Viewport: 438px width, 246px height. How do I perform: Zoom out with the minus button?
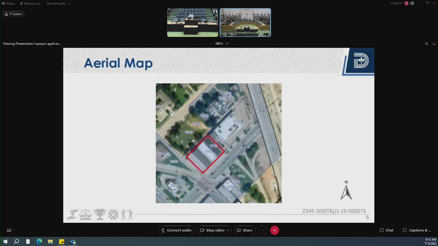click(x=211, y=43)
